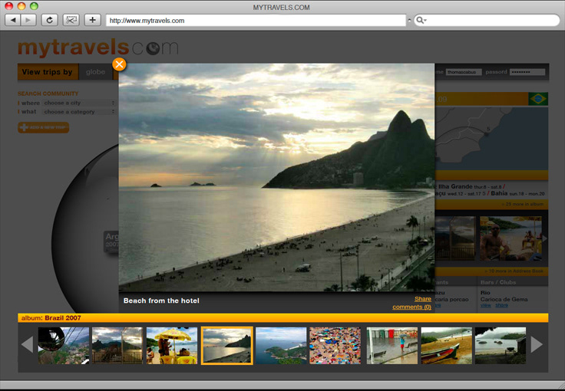This screenshot has height=391, width=565.
Task: Go forward with browser forward arrow
Action: coord(28,20)
